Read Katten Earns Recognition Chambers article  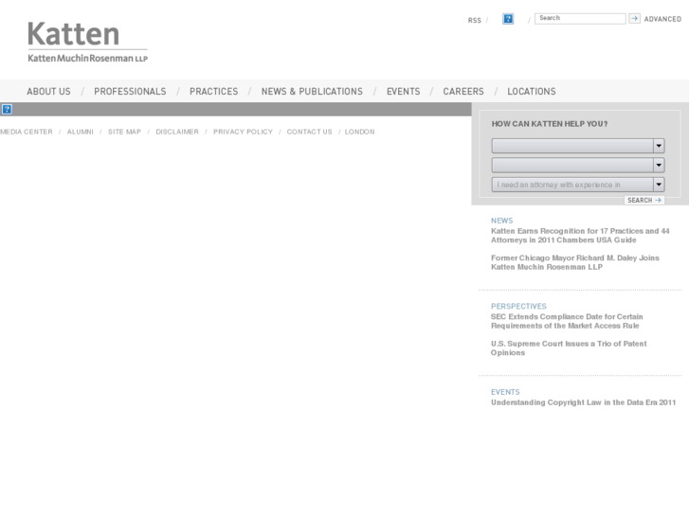[580, 236]
